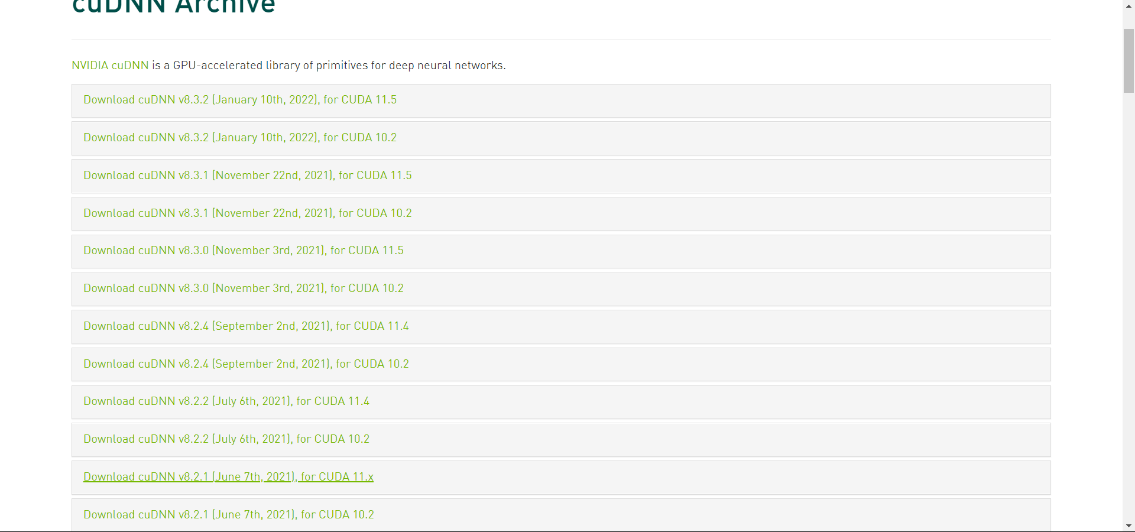Expand cuDNN v8.3.0 for CUDA 11.5

click(x=244, y=251)
